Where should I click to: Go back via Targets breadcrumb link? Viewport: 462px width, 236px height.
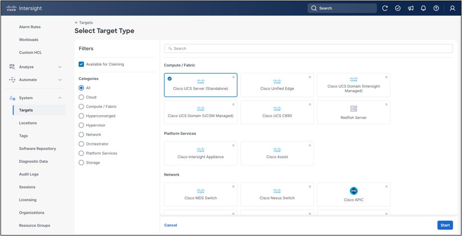click(x=84, y=23)
